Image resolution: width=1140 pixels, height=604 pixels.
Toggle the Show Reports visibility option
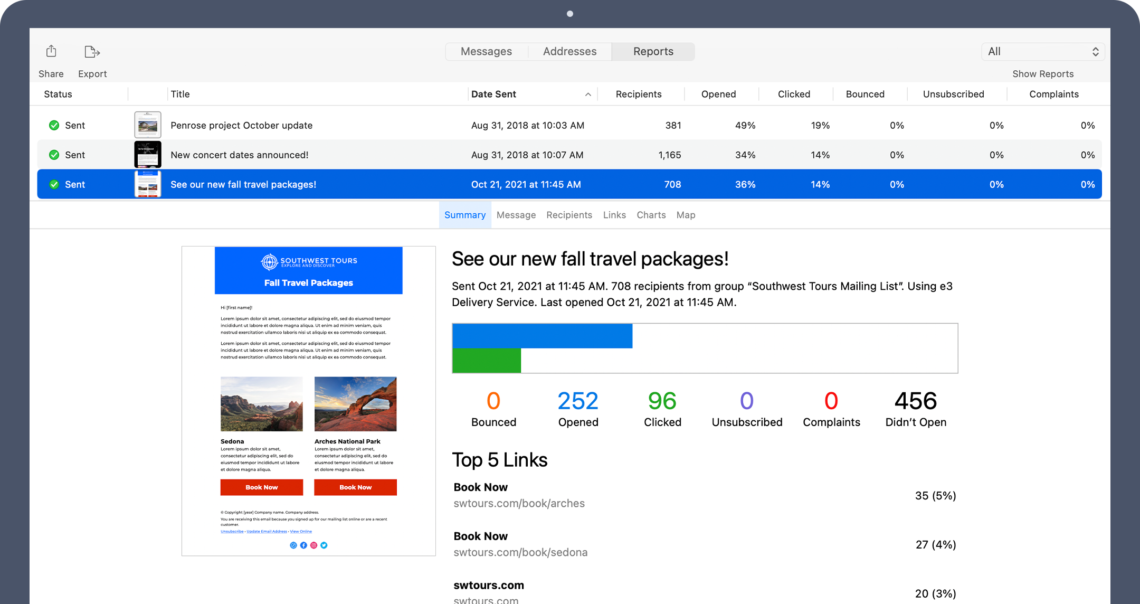[x=1044, y=73]
